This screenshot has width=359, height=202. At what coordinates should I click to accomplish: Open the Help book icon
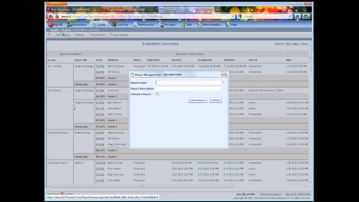[x=228, y=25]
